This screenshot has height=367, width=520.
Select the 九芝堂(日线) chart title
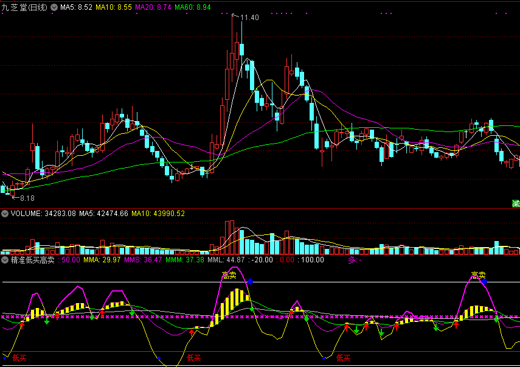(24, 7)
